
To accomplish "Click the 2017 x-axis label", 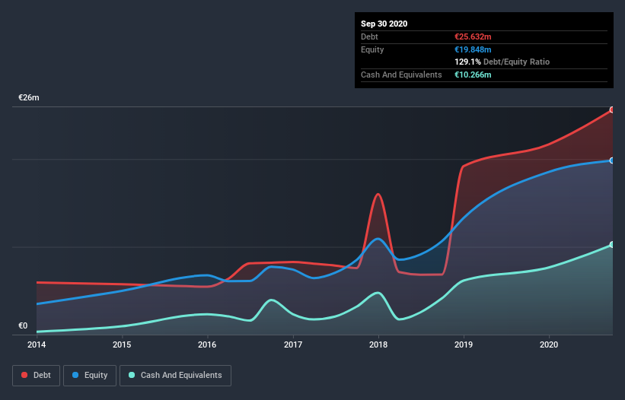I will [x=293, y=344].
